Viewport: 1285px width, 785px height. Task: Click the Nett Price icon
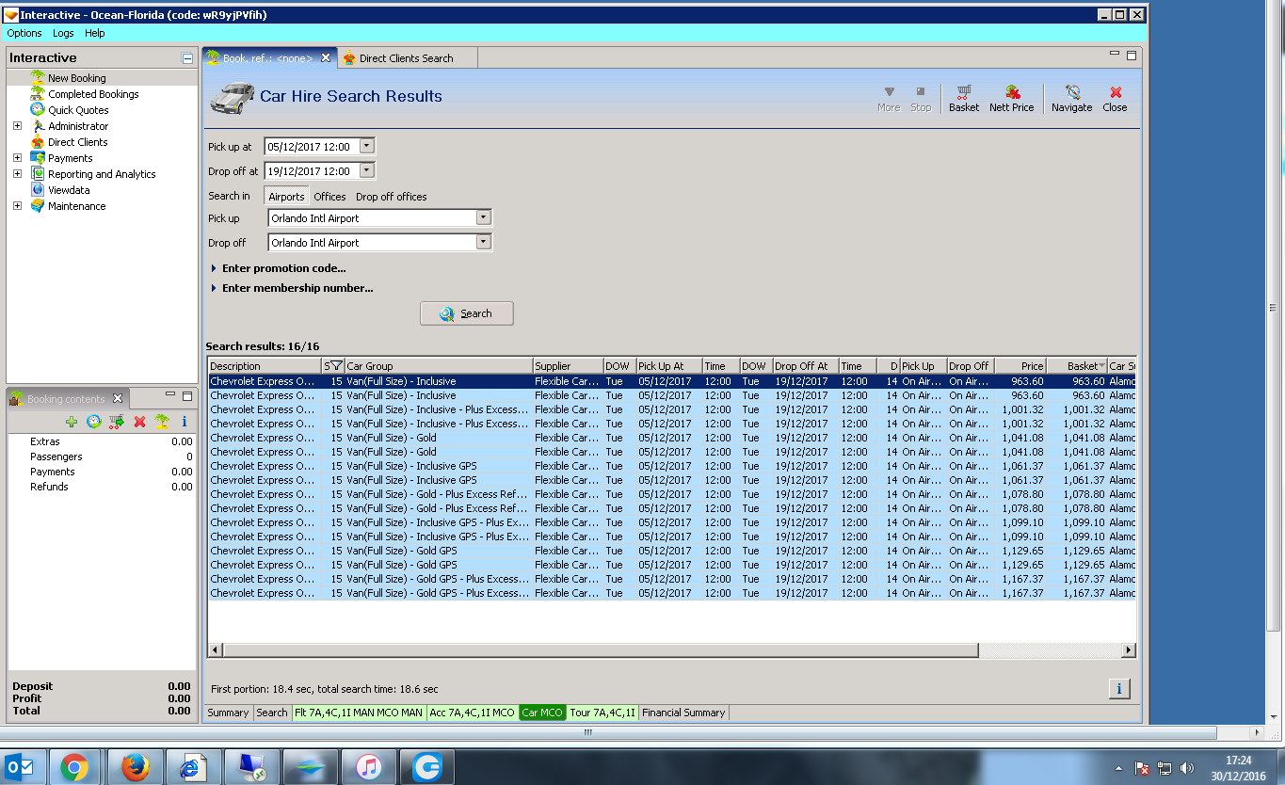(x=1011, y=97)
